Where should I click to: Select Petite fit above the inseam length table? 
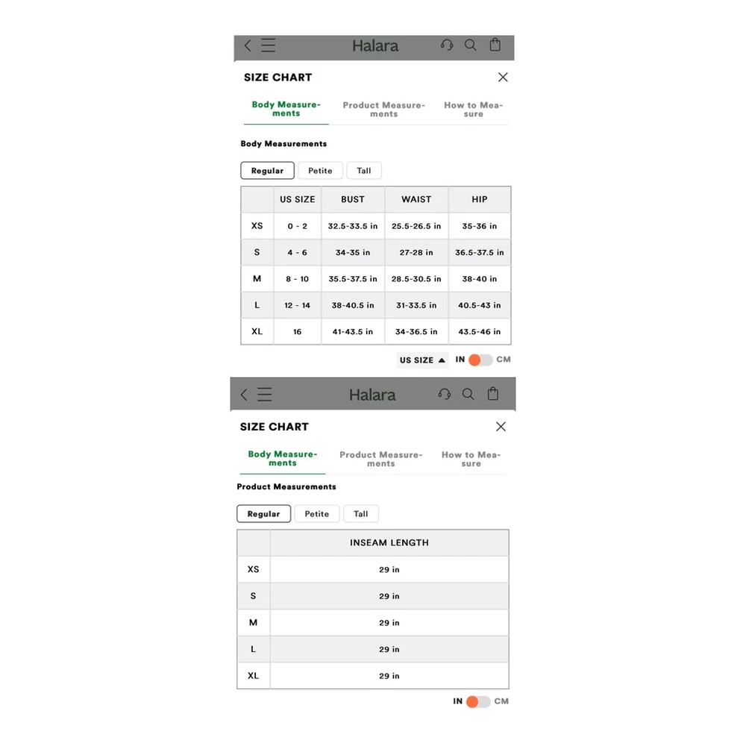(317, 514)
